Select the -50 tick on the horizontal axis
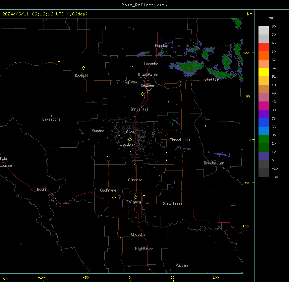Viewport: 289px width, 282px height. pyautogui.click(x=85, y=278)
